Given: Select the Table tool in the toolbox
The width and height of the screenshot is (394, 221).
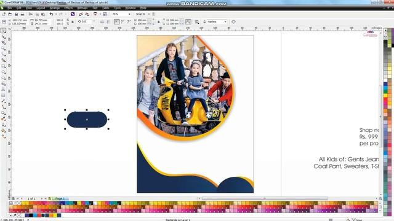Looking at the screenshot, I should (x=3, y=95).
